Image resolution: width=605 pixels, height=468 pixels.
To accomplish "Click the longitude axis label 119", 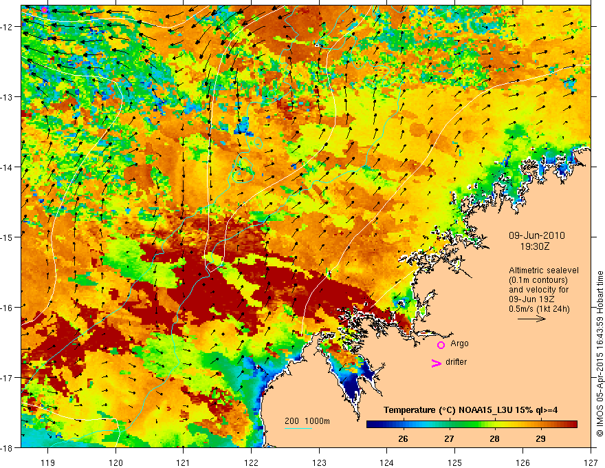I will point(47,462).
